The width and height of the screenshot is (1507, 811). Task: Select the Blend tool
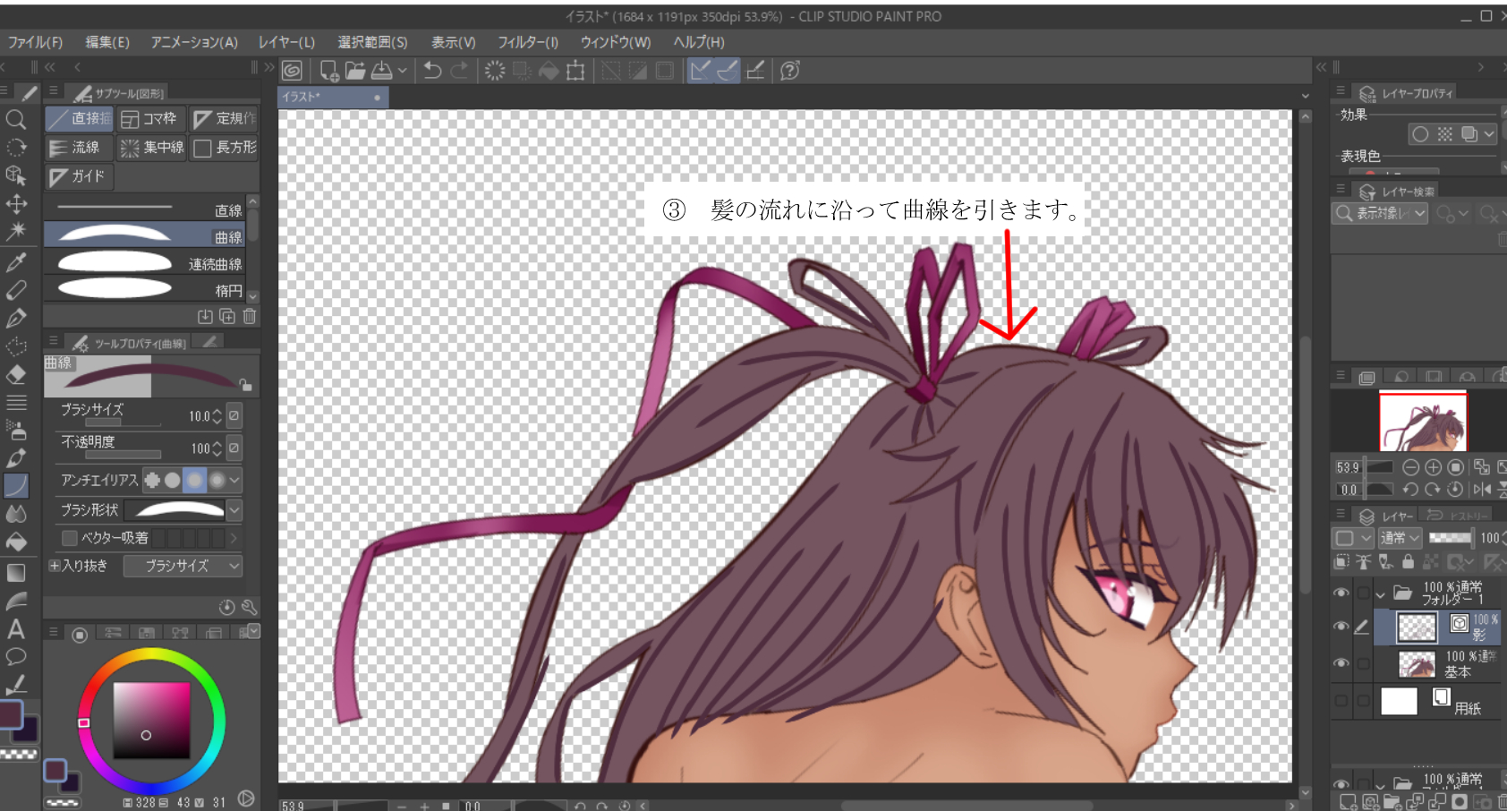coord(16,514)
